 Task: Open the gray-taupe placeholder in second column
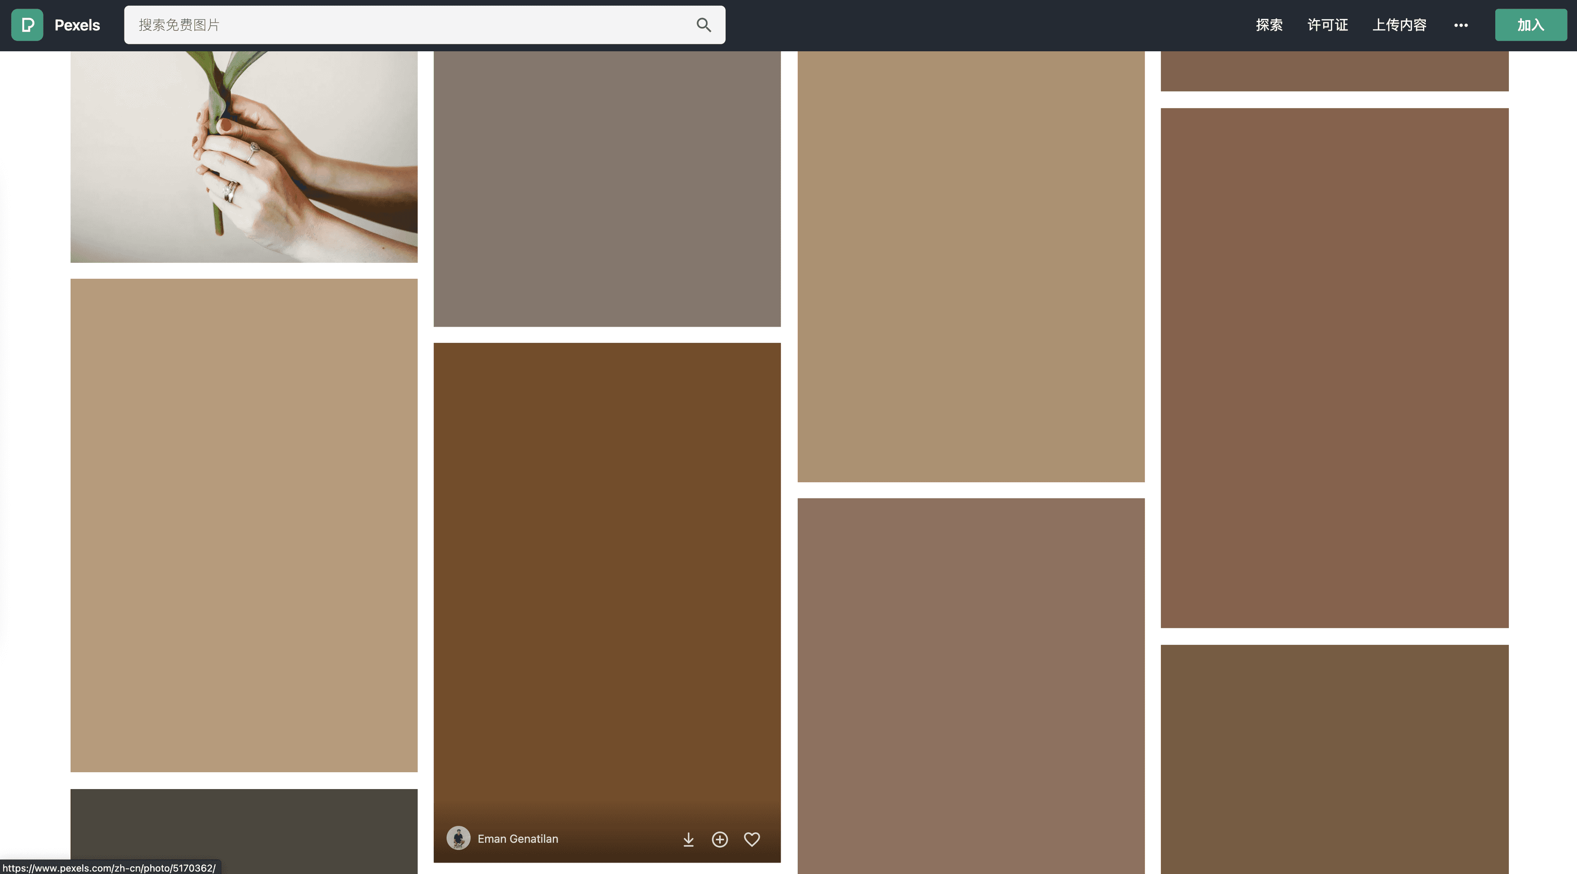(x=607, y=188)
